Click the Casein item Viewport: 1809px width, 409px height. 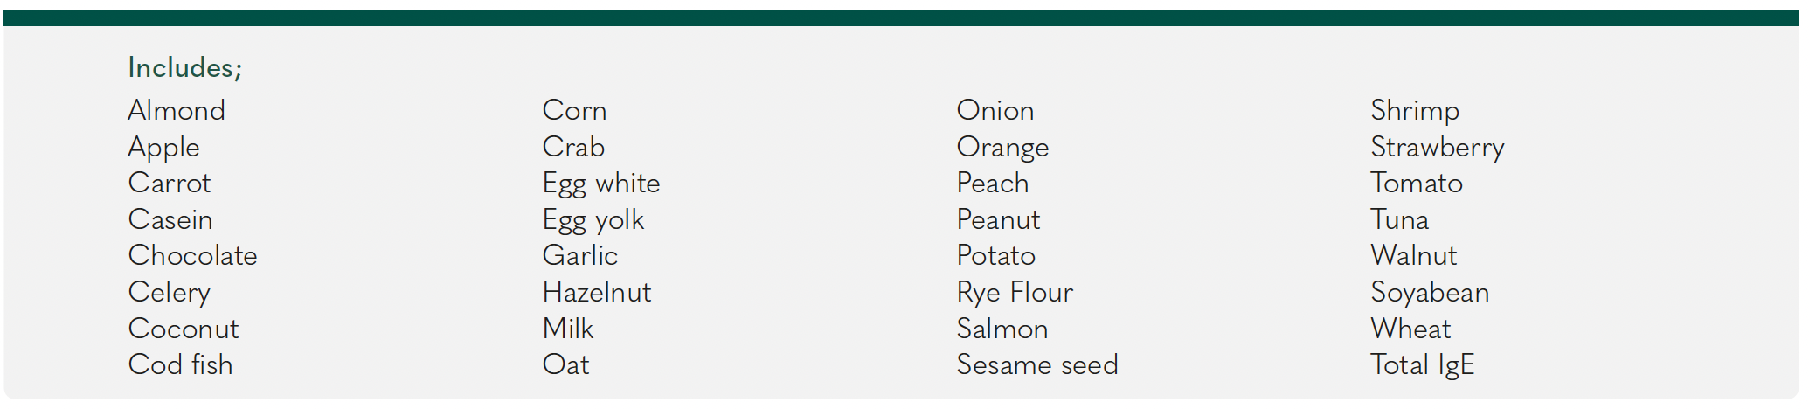point(170,219)
